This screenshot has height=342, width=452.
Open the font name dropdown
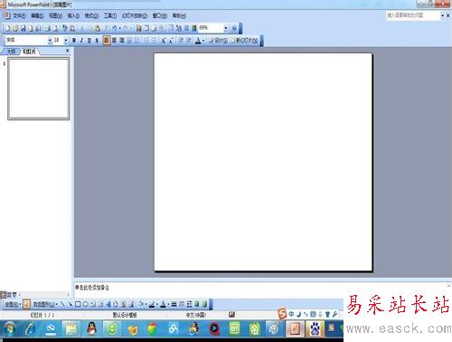[50, 40]
